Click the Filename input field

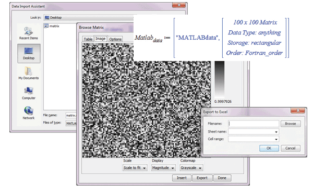254,124
